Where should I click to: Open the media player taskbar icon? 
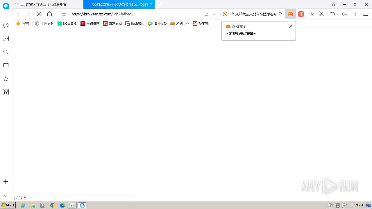click(43, 205)
